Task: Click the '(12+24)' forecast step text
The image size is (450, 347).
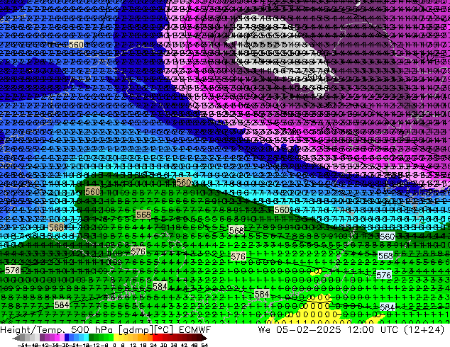Action: 424,329
